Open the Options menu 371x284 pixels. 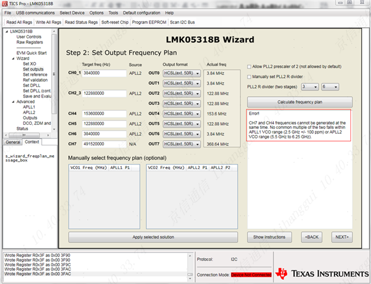tap(96, 13)
